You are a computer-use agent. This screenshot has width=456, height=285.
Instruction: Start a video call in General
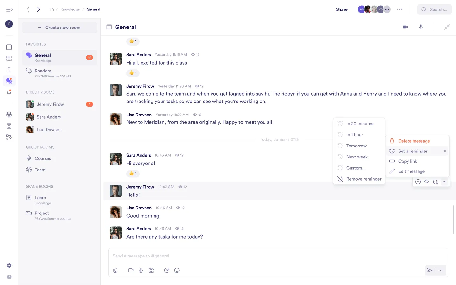tap(405, 27)
